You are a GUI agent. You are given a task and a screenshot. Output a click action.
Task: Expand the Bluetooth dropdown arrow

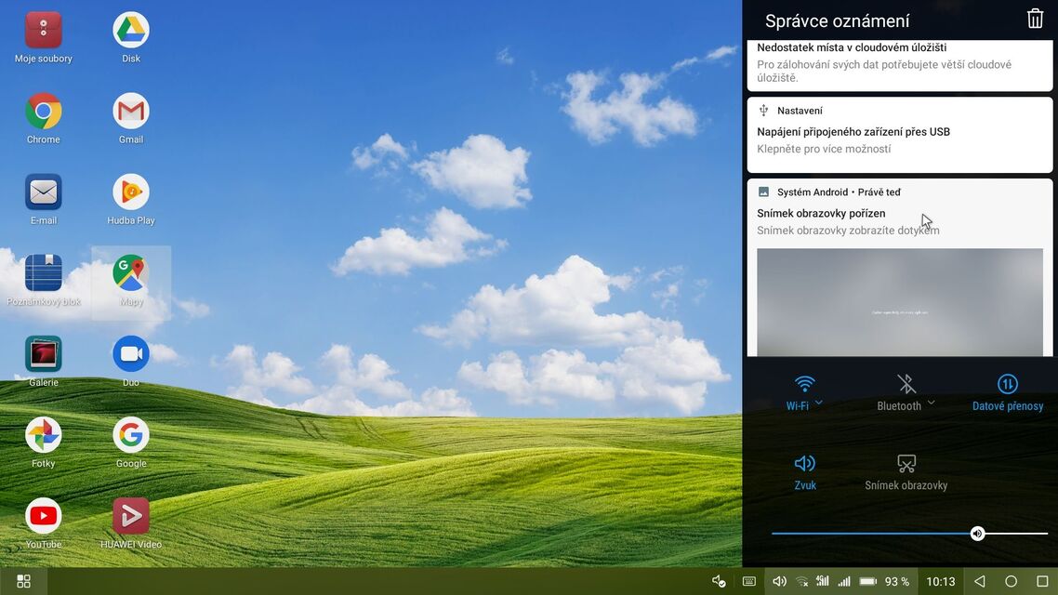[931, 403]
